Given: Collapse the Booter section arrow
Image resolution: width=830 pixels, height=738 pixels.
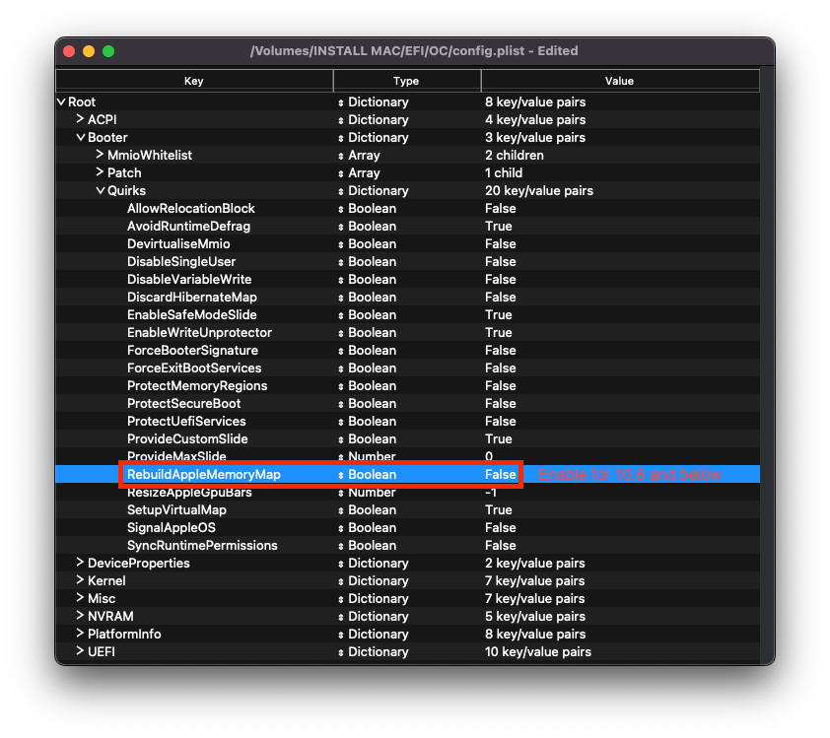Looking at the screenshot, I should 81,138.
